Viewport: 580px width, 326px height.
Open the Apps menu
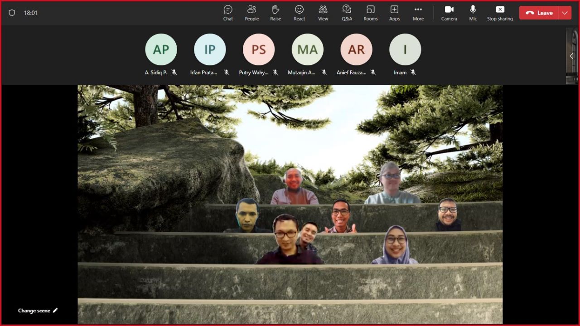pyautogui.click(x=394, y=13)
